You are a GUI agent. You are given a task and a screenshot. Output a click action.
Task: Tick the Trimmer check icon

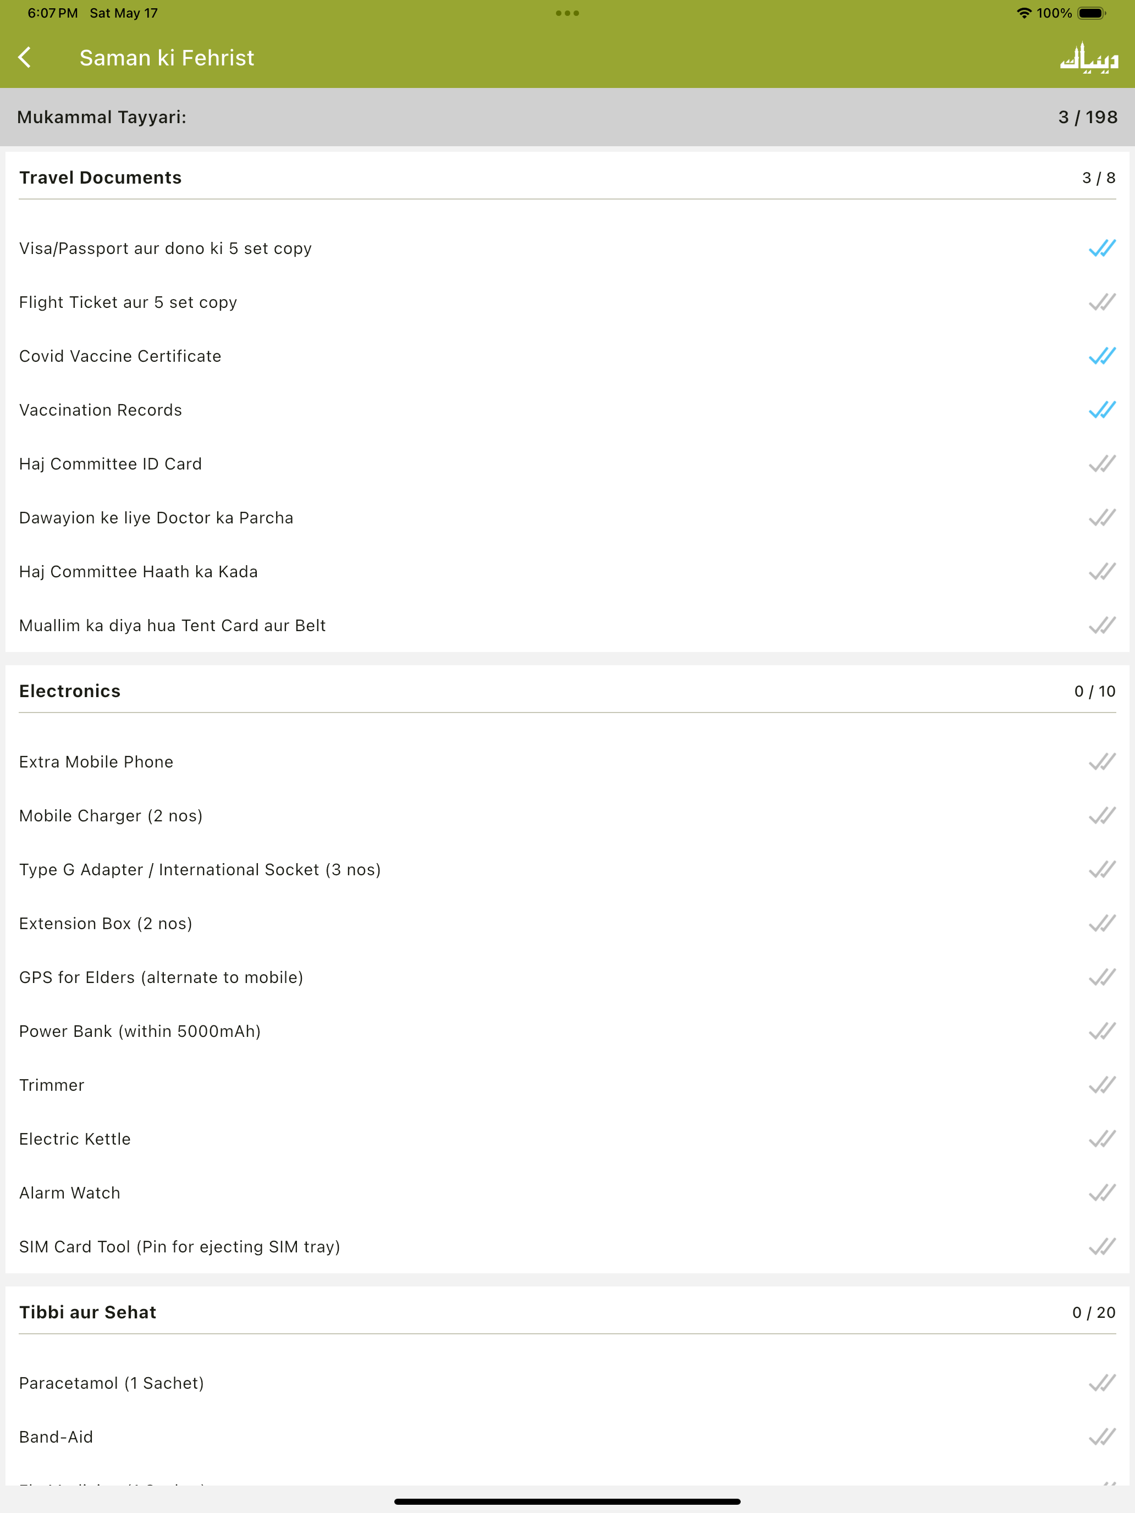pyautogui.click(x=1101, y=1085)
